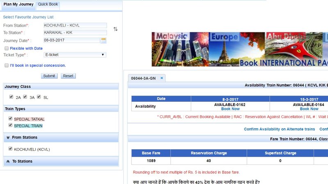328x184 pixels.
Task: Tick the special concession checkbox
Action: pos(7,65)
